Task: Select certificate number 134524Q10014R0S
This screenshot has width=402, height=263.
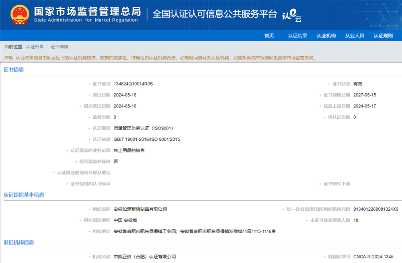Action: (133, 84)
